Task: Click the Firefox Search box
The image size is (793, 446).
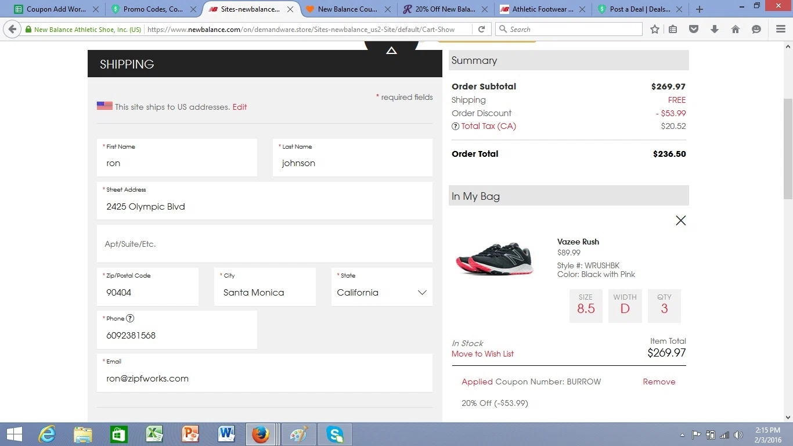Action: pos(569,29)
